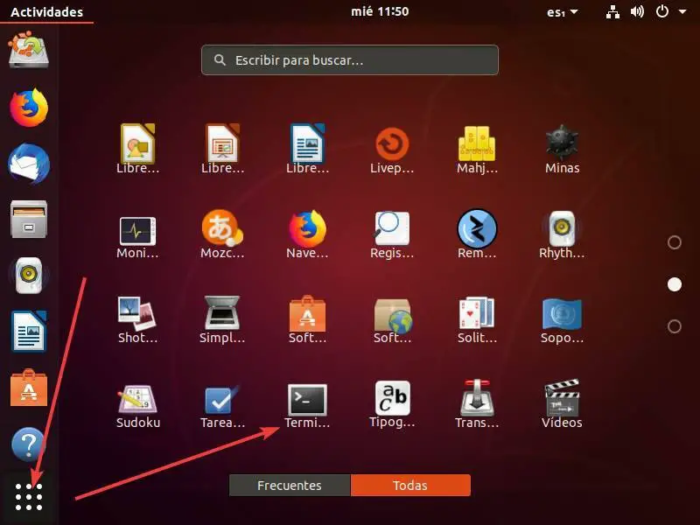Open es keyboard layout dropdown

click(x=562, y=12)
